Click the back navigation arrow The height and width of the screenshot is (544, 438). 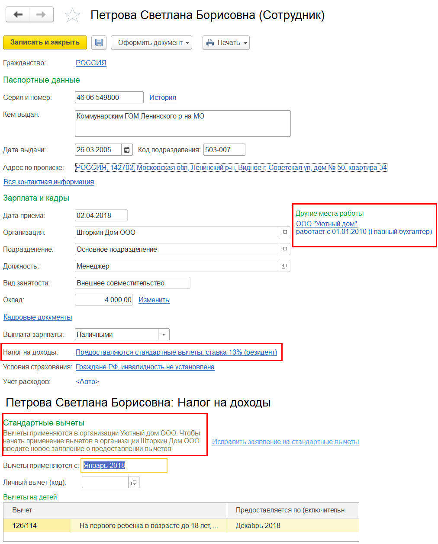(18, 15)
